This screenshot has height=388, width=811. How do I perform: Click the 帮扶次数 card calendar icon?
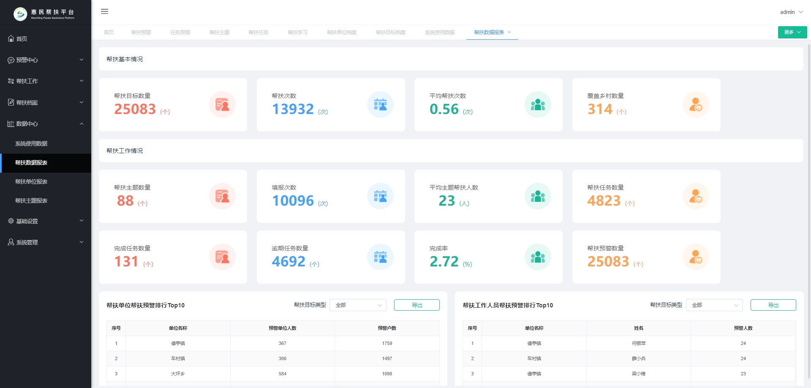[x=380, y=104]
